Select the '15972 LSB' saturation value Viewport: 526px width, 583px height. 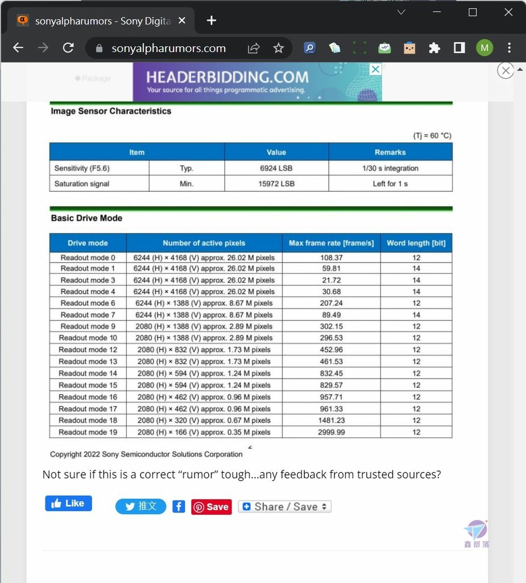click(276, 184)
